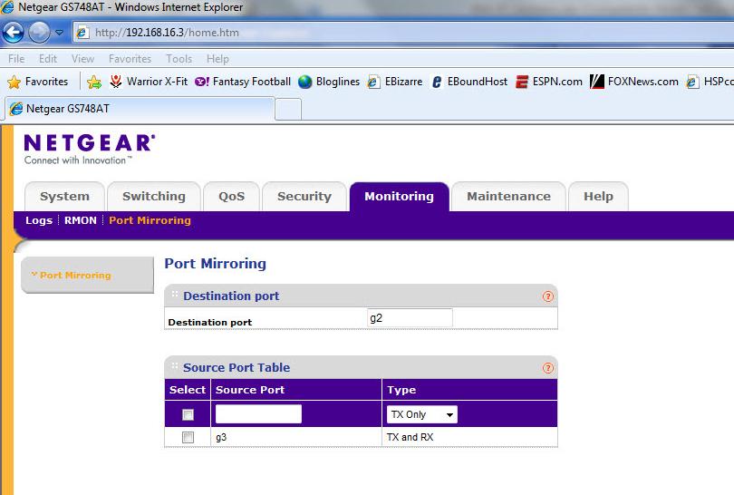Open the Edit menu

pyautogui.click(x=48, y=59)
